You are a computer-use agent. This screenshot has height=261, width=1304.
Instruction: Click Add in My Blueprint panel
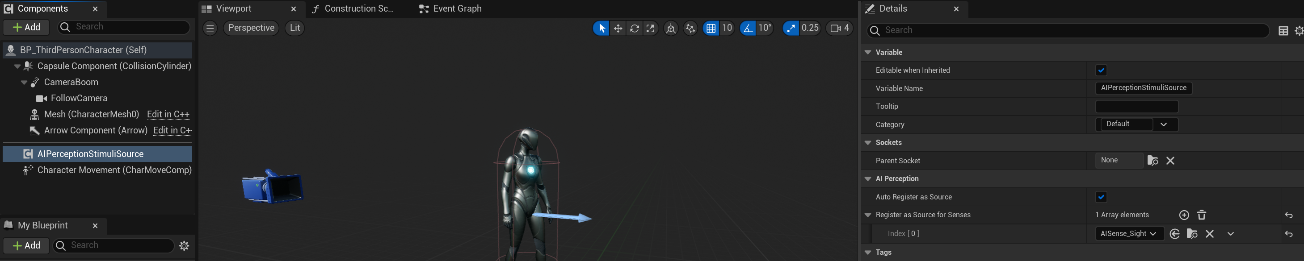click(x=26, y=246)
